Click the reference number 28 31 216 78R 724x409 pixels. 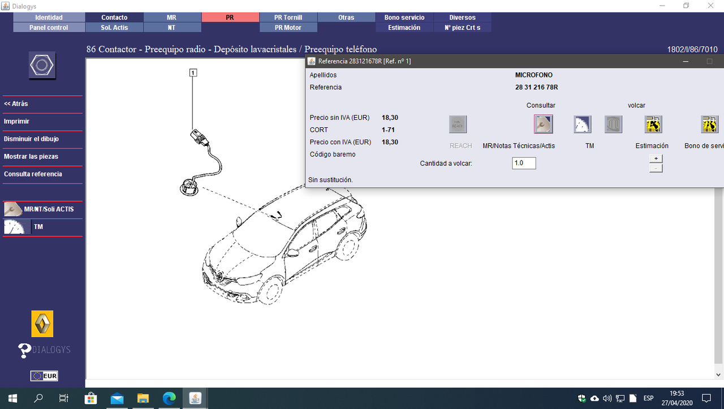point(536,87)
